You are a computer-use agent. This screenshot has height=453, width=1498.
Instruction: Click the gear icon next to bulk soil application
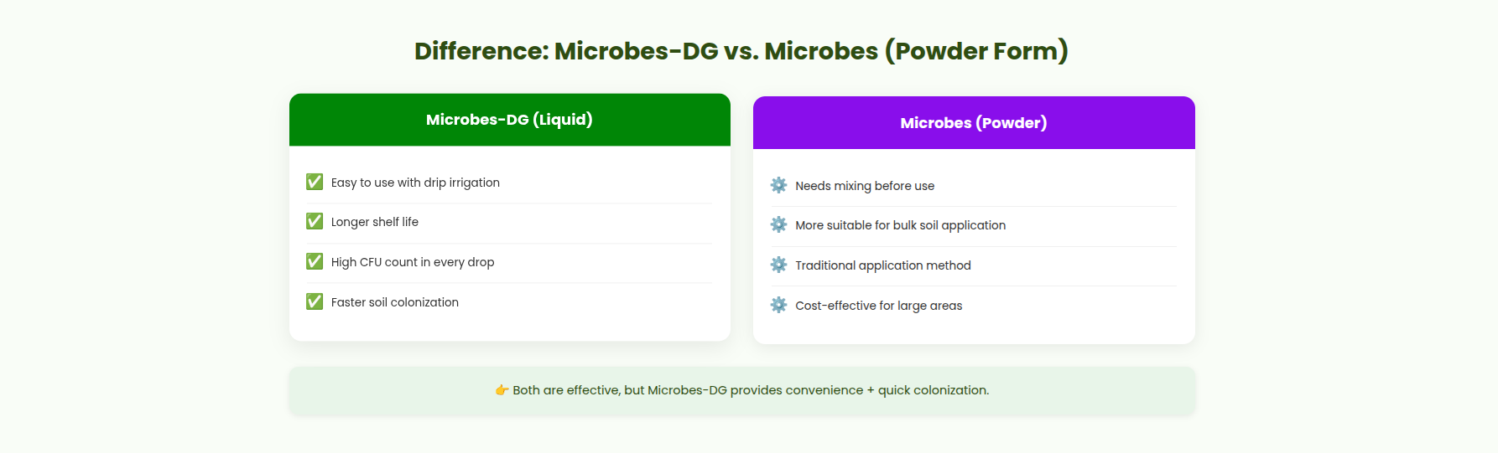point(779,224)
